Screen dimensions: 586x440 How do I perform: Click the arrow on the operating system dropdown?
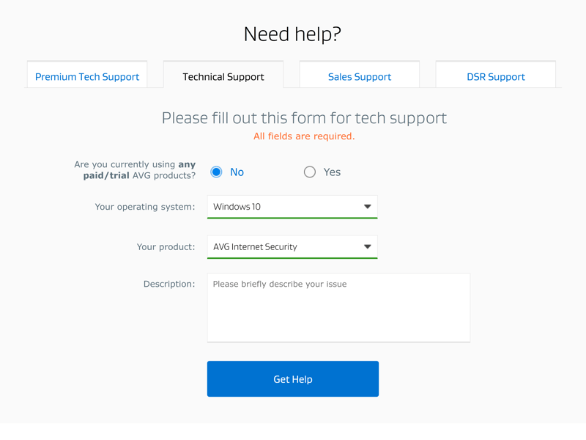point(368,207)
